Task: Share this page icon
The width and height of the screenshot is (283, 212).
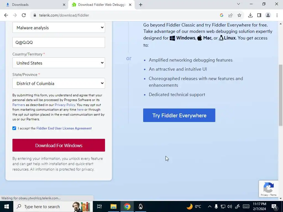Action: pyautogui.click(x=230, y=15)
